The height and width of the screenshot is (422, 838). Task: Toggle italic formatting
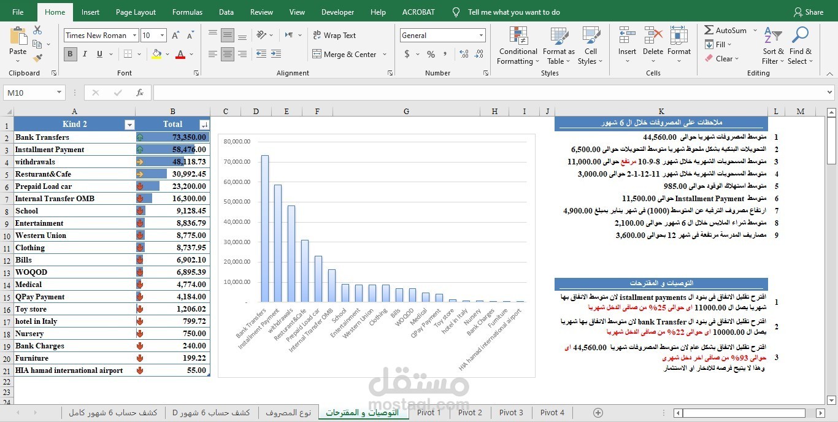coord(84,54)
